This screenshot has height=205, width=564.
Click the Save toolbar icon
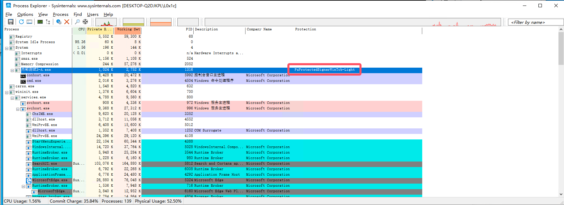(x=11, y=22)
